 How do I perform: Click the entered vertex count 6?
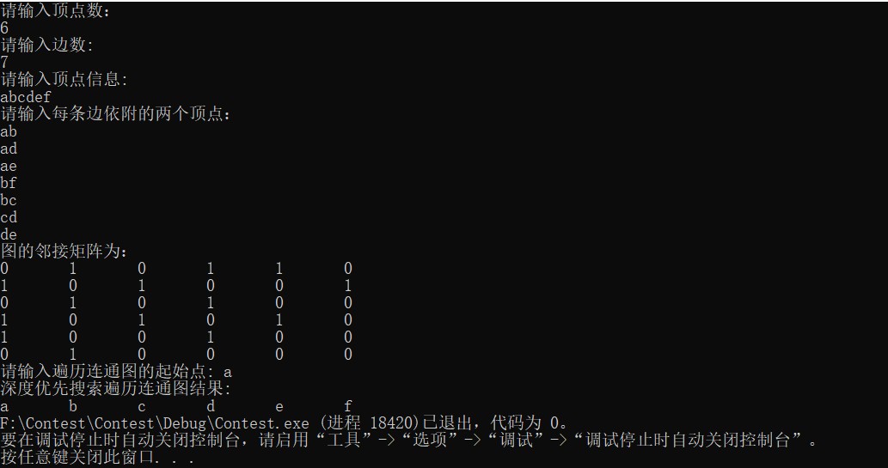point(4,27)
